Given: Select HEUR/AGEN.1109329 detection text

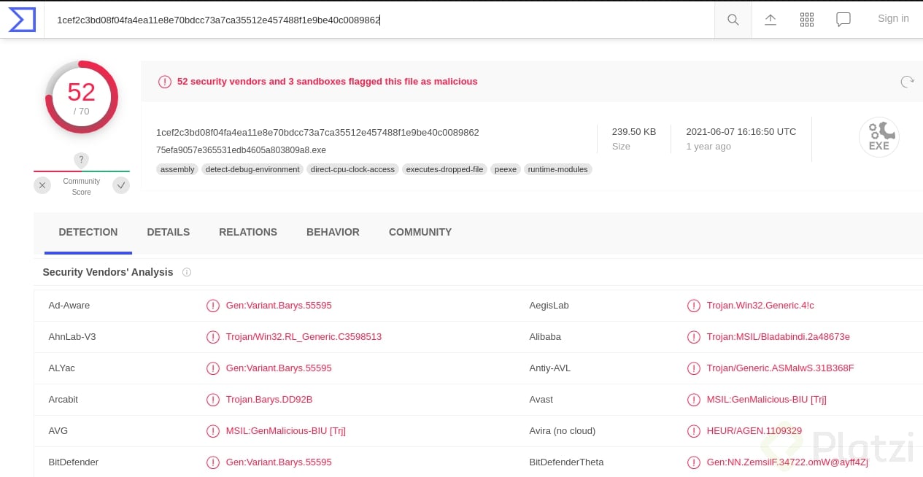Looking at the screenshot, I should tap(754, 431).
